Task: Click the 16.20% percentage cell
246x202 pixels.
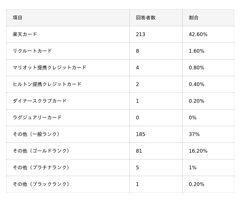Action: click(x=198, y=151)
